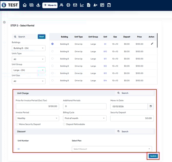Select the Move-In tab in navigation
The width and height of the screenshot is (172, 162).
point(50,5)
